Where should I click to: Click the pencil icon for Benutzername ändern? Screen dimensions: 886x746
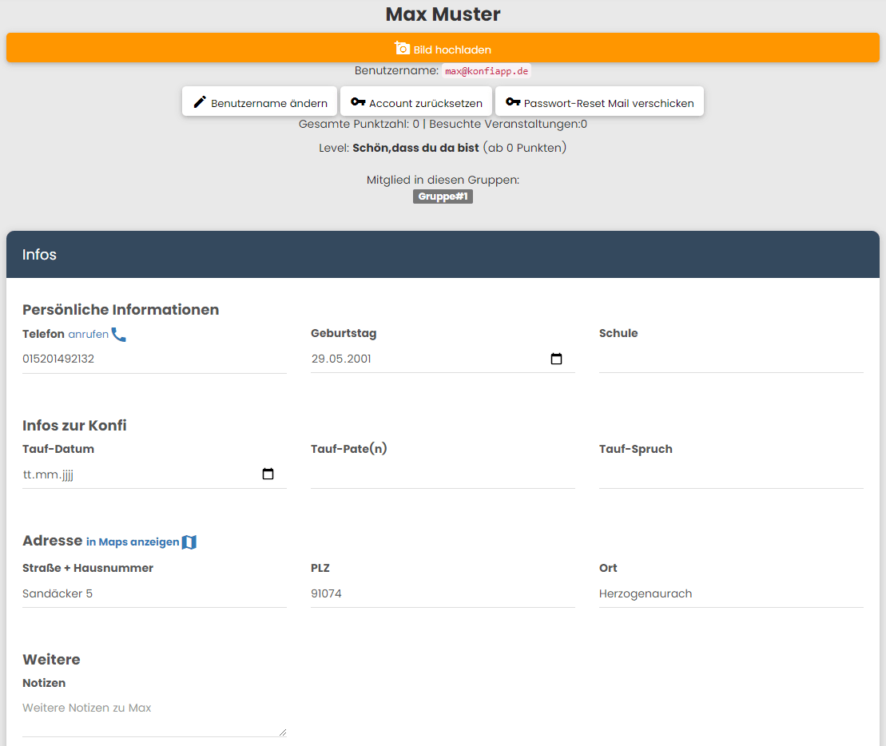pos(200,102)
